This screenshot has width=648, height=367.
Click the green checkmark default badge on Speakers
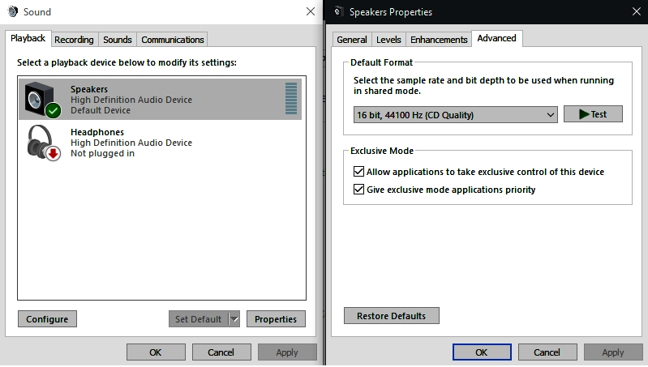(54, 110)
